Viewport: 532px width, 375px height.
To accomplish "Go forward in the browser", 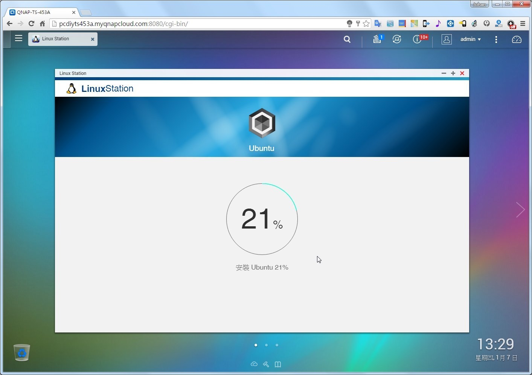I will 20,24.
